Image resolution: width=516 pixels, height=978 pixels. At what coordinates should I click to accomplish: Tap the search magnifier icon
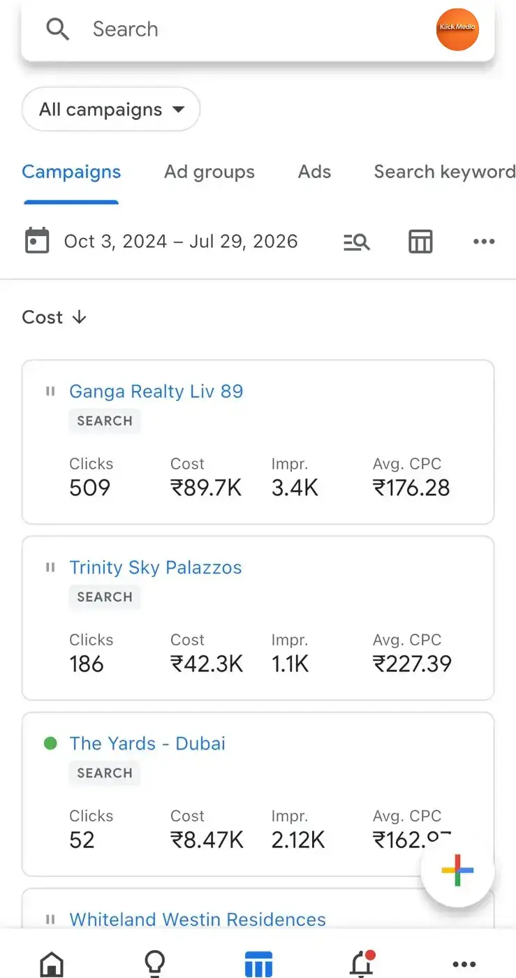pos(57,29)
